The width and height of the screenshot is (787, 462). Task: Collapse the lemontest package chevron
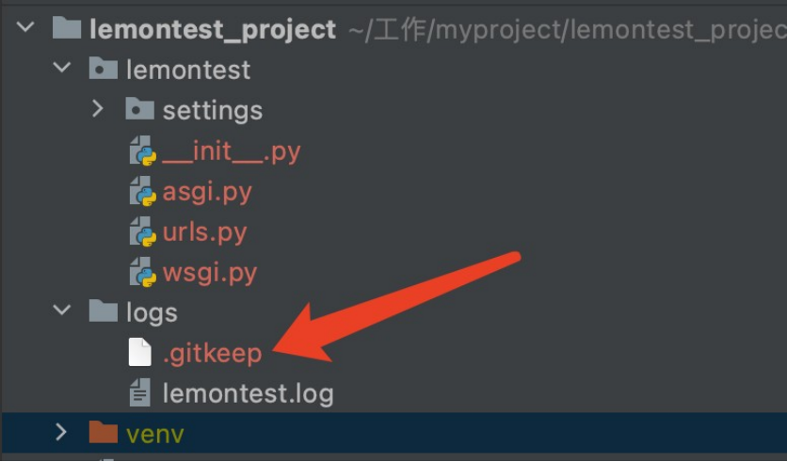coord(62,67)
